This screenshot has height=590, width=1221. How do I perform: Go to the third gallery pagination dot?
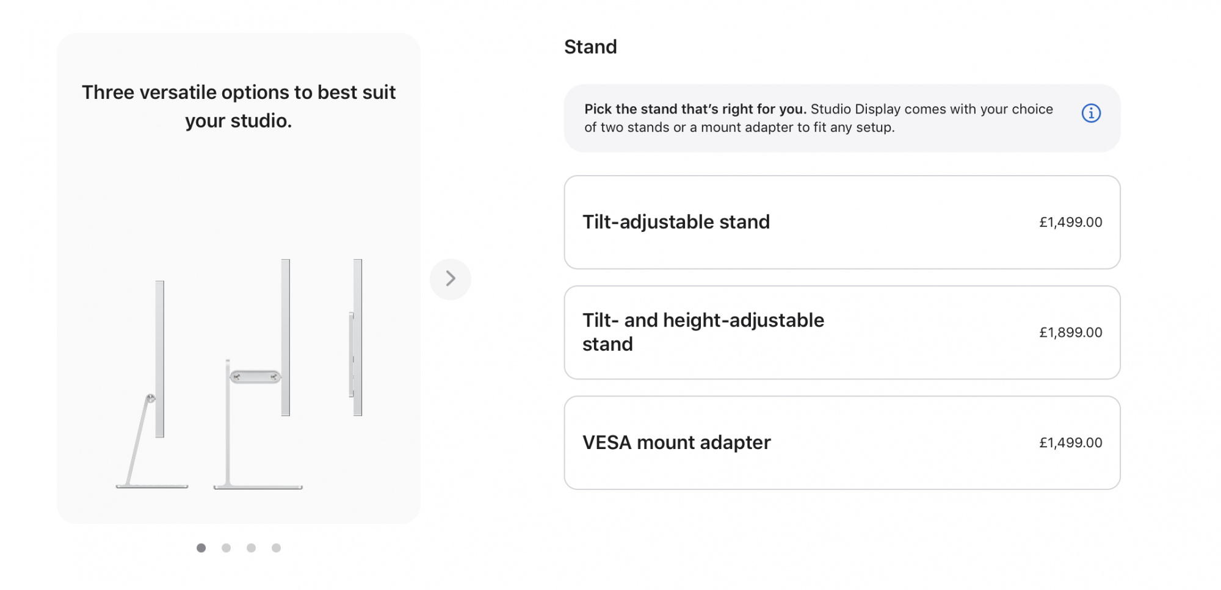(x=251, y=548)
